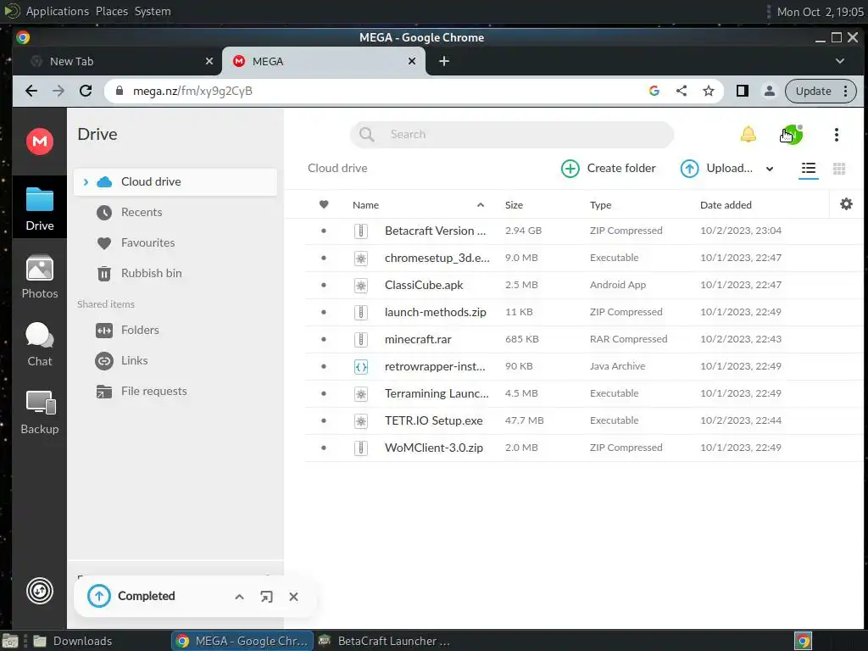Open Recents in the sidebar
Image resolution: width=868 pixels, height=651 pixels.
(x=142, y=213)
